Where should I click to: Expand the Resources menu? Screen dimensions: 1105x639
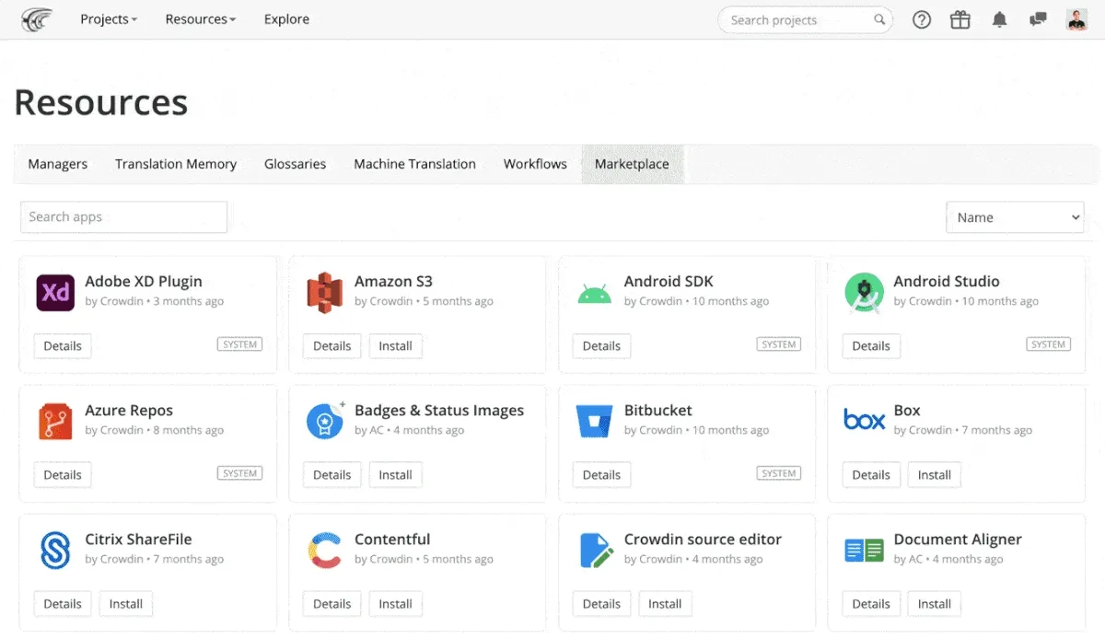[x=201, y=19]
